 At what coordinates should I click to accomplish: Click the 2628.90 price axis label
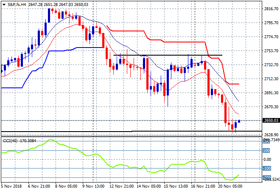click(271, 135)
